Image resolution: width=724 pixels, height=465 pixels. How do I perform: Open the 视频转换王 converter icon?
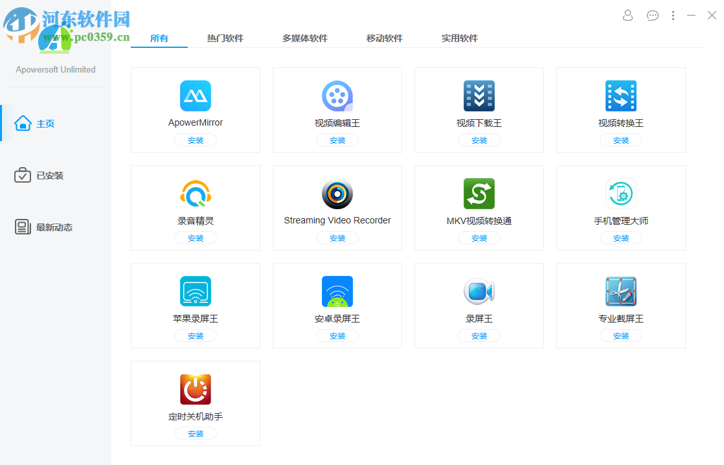(620, 96)
